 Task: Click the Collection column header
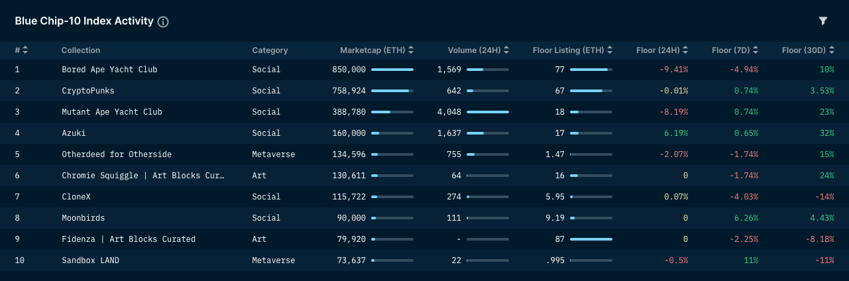point(81,50)
